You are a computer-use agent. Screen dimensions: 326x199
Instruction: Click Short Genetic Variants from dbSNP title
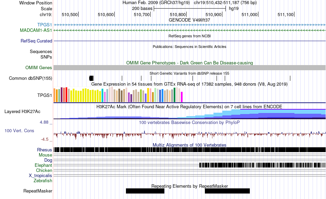pos(189,73)
